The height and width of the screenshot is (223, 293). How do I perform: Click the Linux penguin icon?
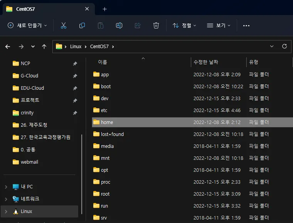pyautogui.click(x=16, y=211)
